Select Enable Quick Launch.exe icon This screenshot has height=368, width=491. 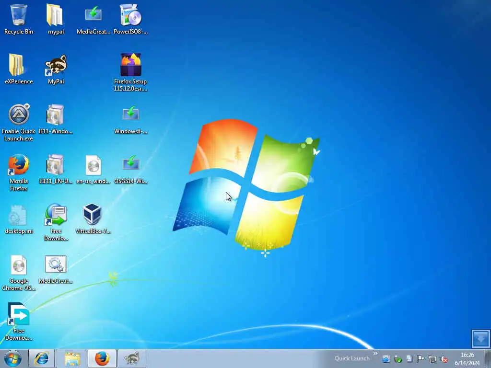(x=19, y=122)
